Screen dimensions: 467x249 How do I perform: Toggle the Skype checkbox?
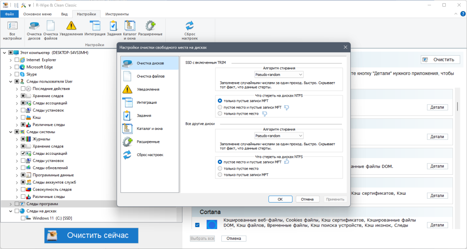click(17, 74)
